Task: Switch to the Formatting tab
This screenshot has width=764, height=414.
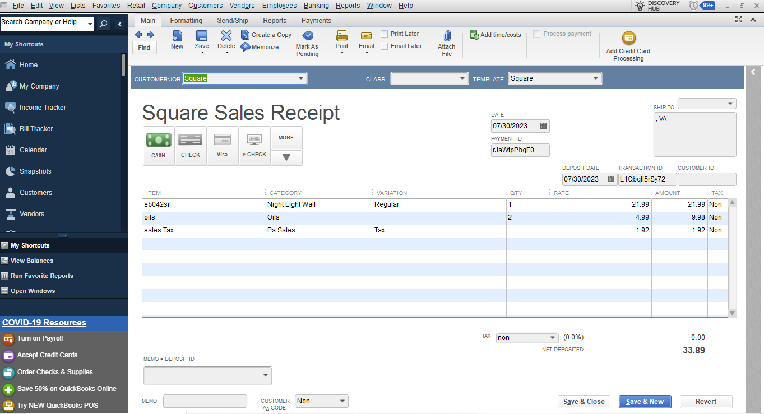Action: tap(186, 21)
